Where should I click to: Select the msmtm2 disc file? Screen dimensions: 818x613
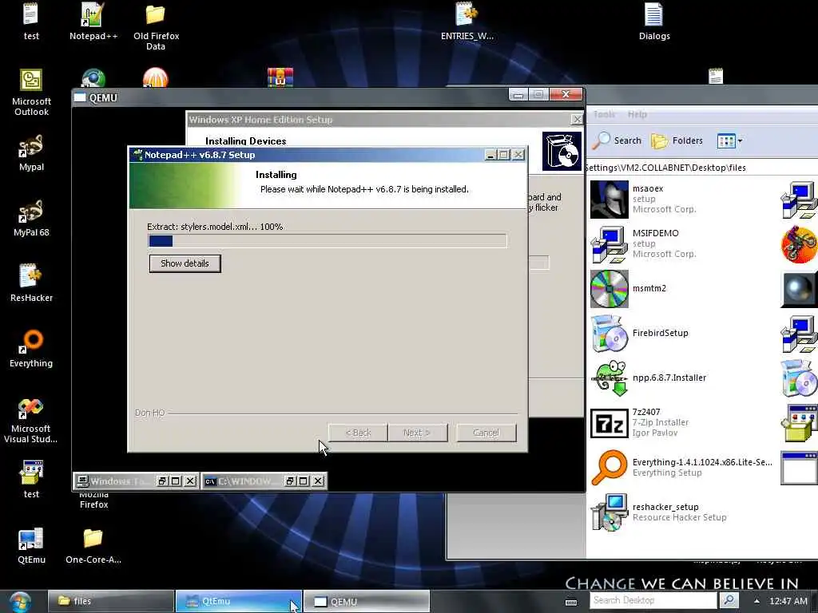coord(629,288)
